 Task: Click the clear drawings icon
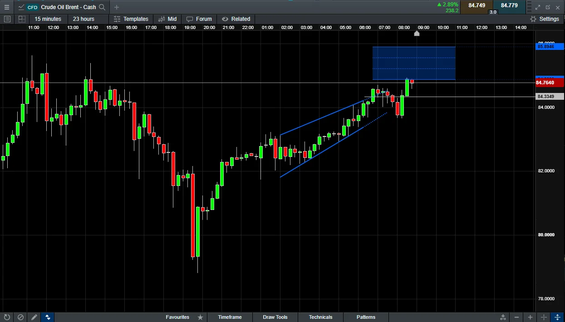(20, 317)
